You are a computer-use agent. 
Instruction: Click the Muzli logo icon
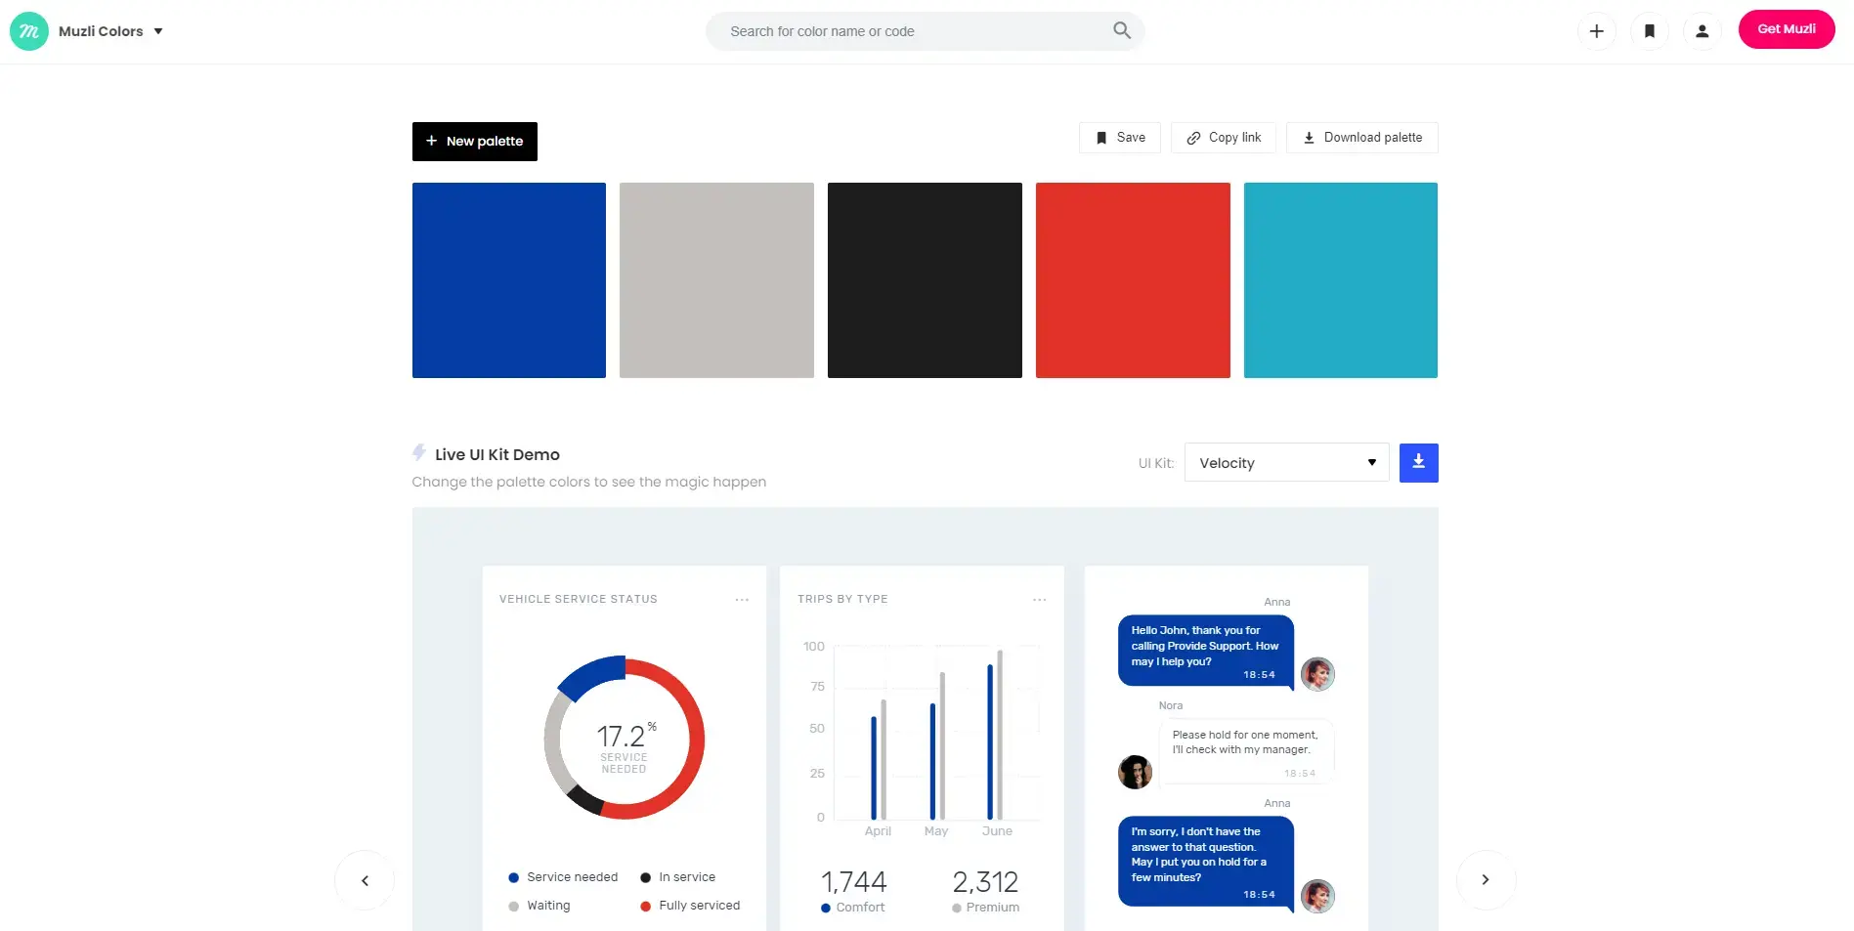click(x=29, y=31)
